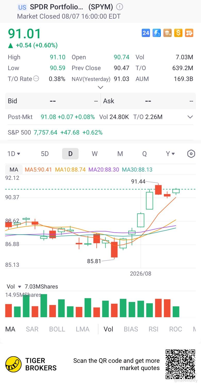Expand the Post-Mkt row chevron
Image resolution: width=201 pixels, height=385 pixels.
190,117
